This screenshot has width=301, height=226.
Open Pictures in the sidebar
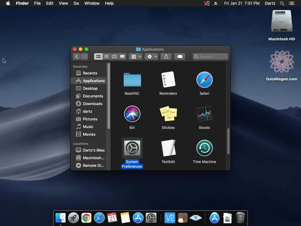pos(89,119)
